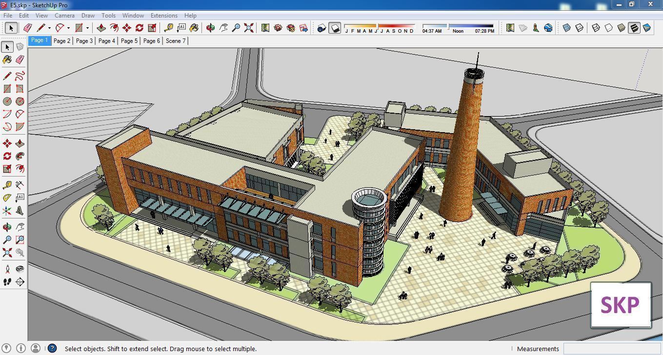Select the Rotate tool in top toolbar
663x355 pixels.
pyautogui.click(x=140, y=28)
